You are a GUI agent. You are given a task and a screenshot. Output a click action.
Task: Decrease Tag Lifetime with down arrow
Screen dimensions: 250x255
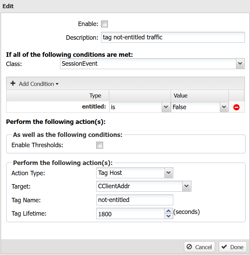pos(168,216)
